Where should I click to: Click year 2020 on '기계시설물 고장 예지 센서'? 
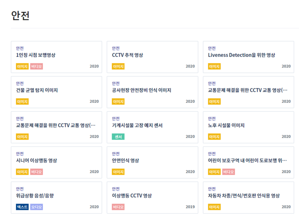click(x=190, y=136)
